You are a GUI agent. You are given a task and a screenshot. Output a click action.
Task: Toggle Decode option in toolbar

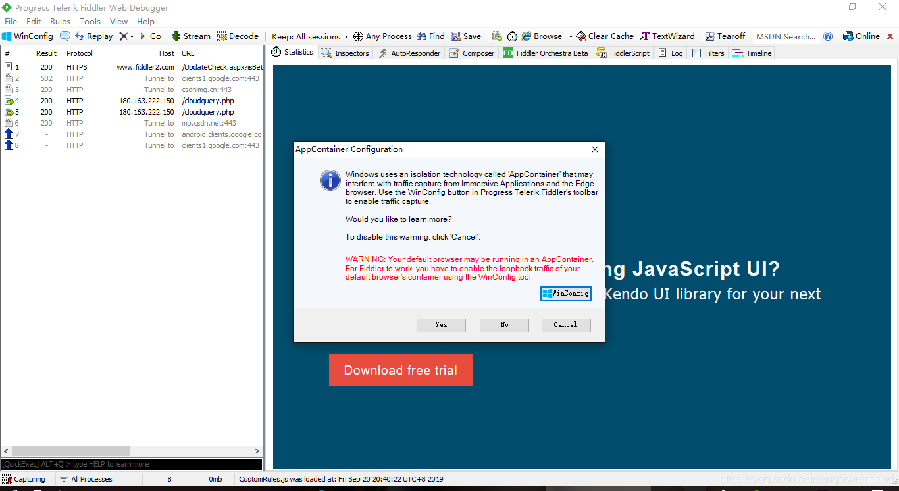238,36
